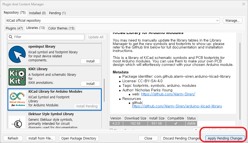
Task: Open Package Directory
Action: tap(79, 138)
